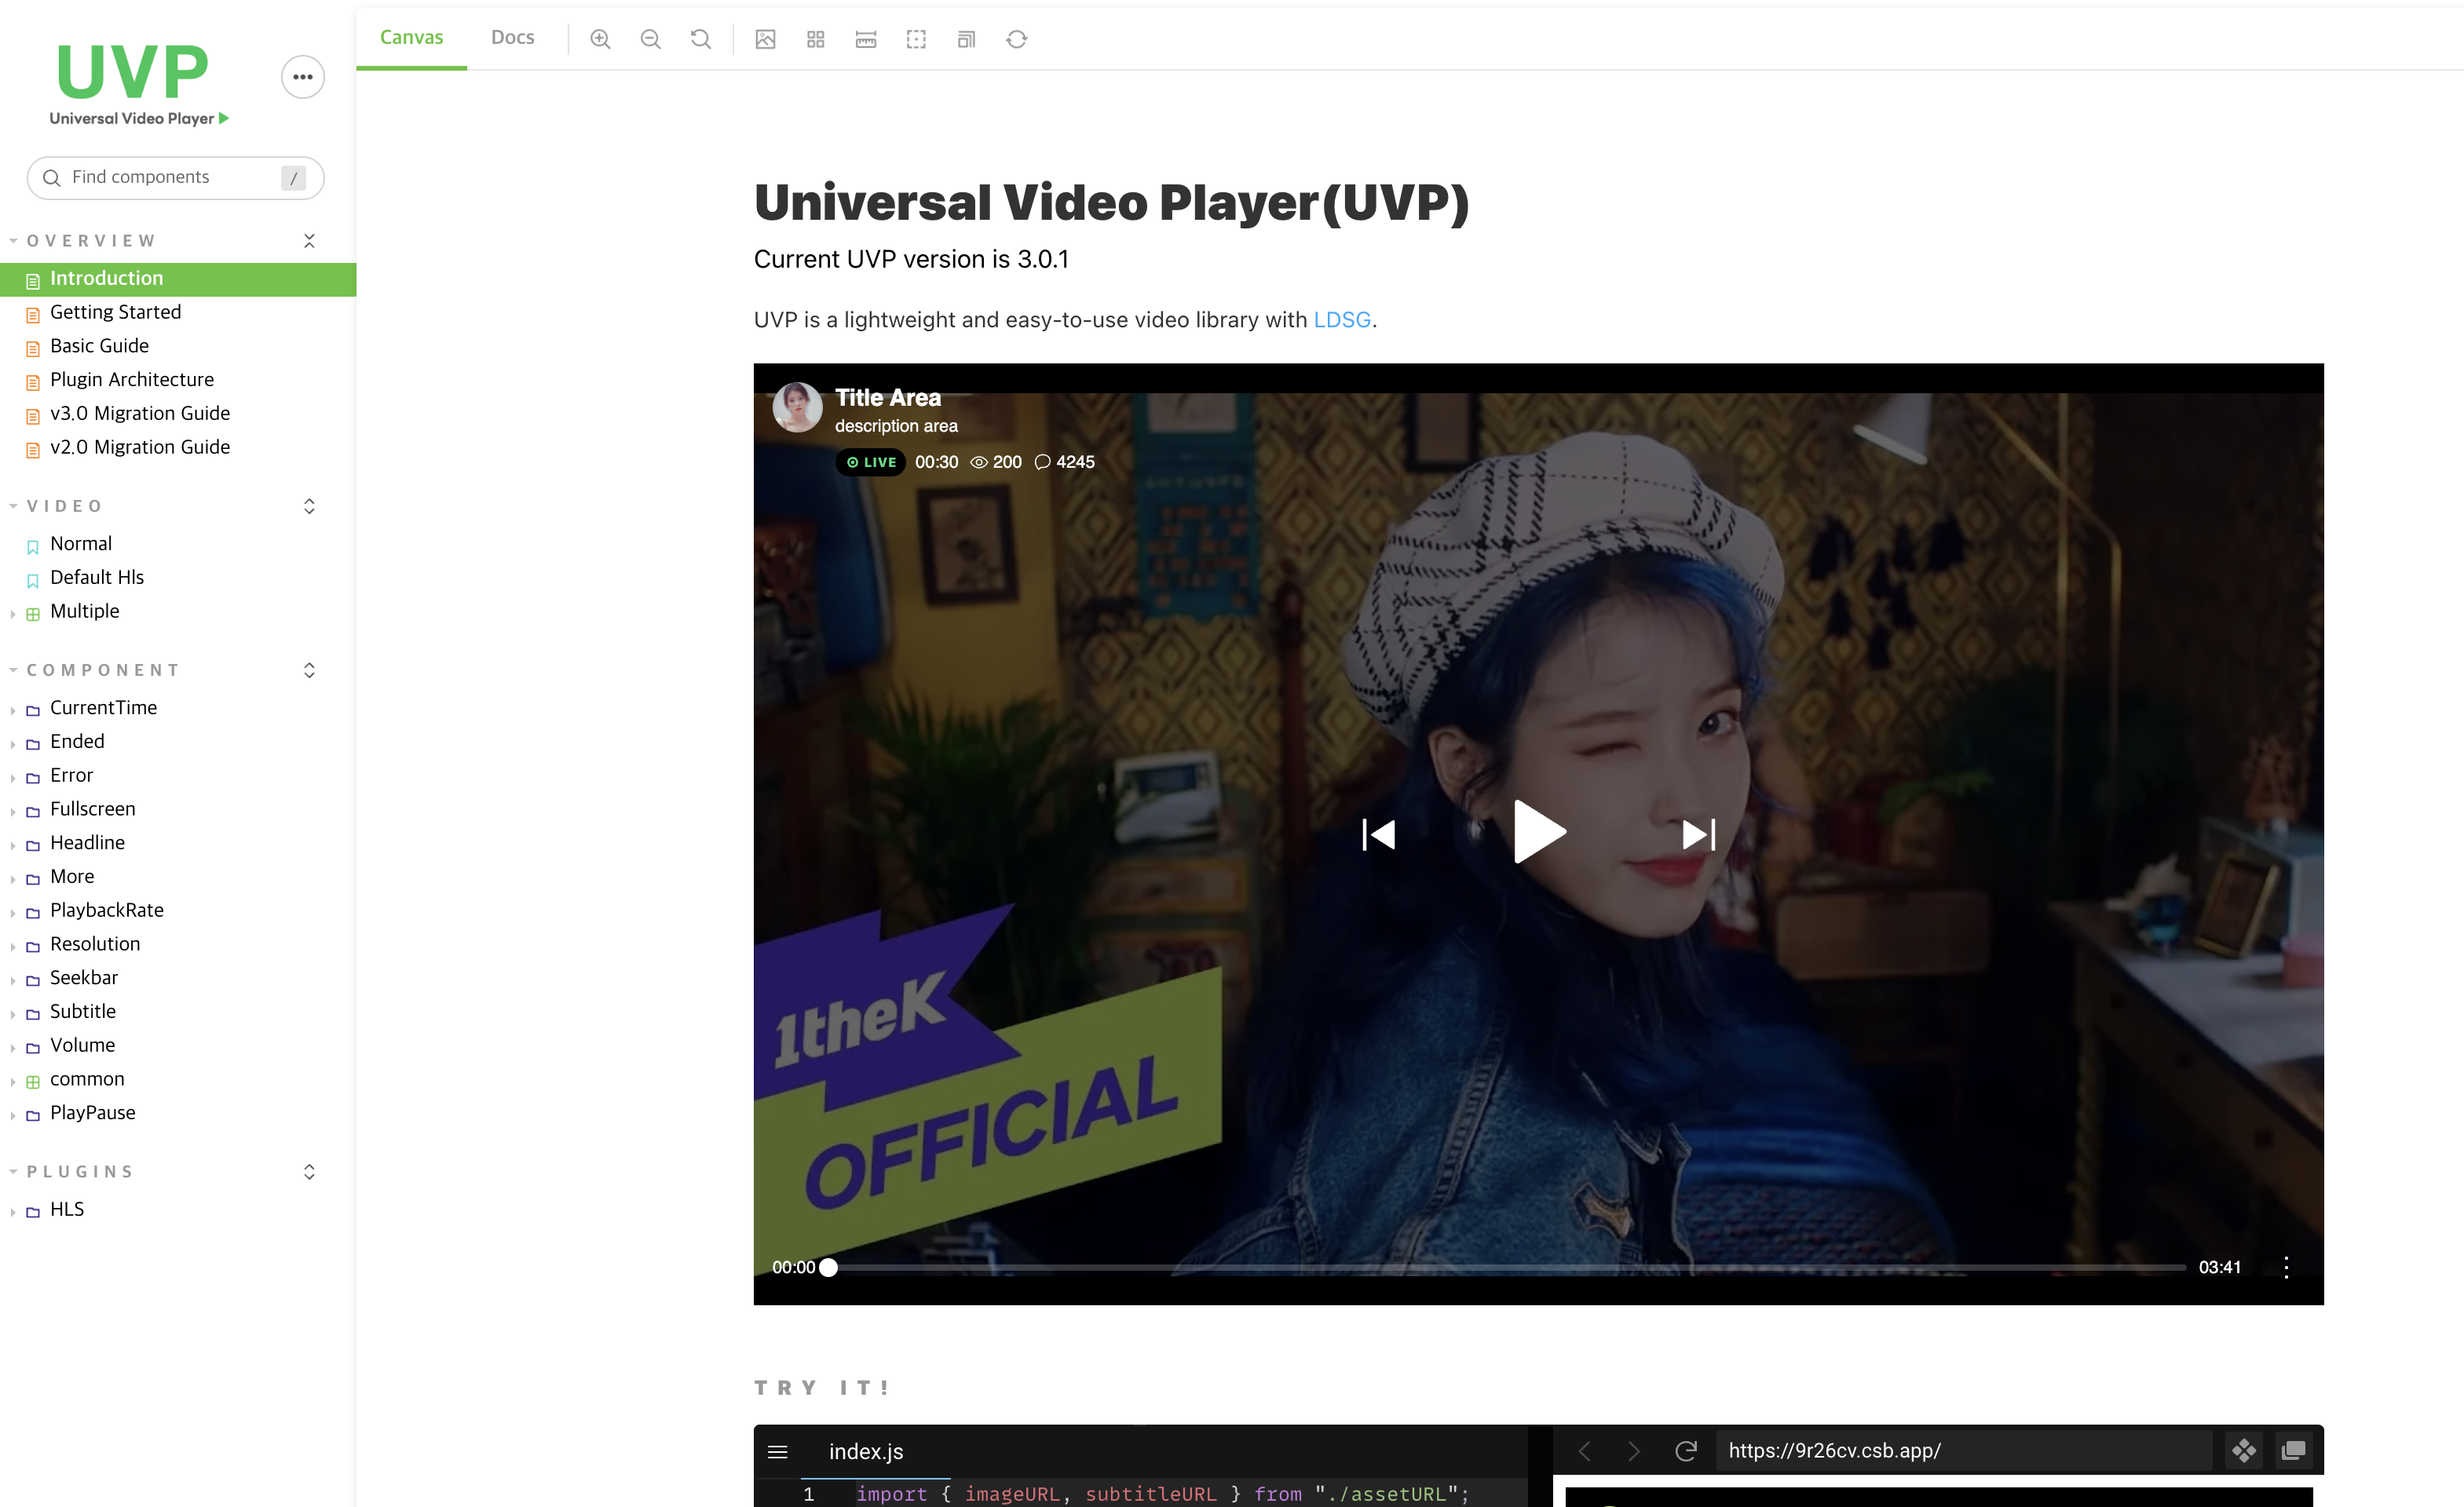Go back in sandbox preview browser
Viewport: 2464px width, 1507px height.
coord(1584,1450)
